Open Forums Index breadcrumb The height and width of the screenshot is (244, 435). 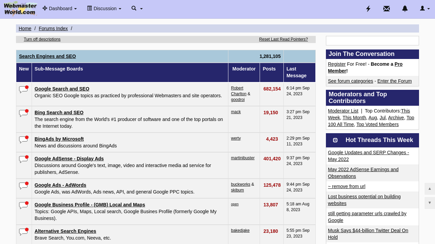pos(53,28)
